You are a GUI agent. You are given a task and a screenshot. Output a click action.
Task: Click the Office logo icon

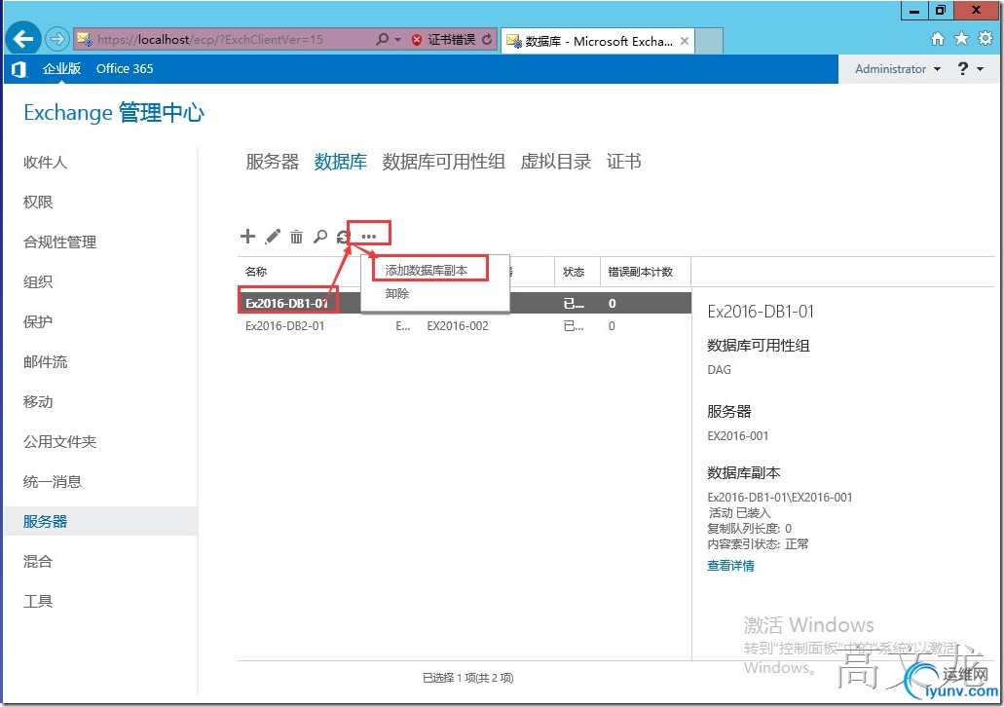click(19, 69)
